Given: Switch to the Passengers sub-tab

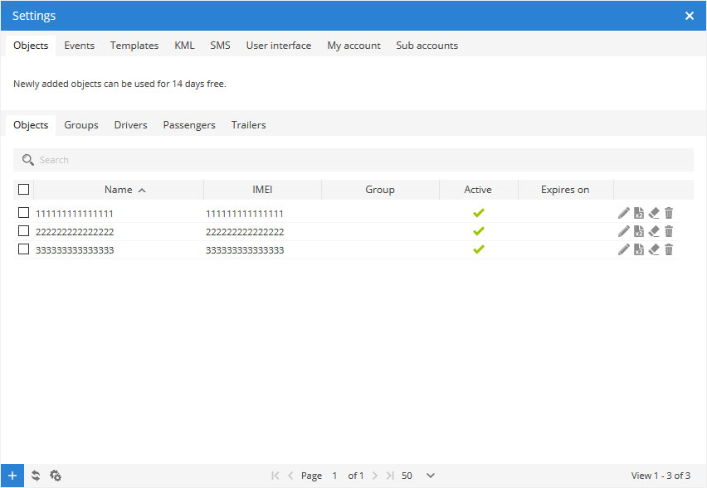Looking at the screenshot, I should pos(189,125).
